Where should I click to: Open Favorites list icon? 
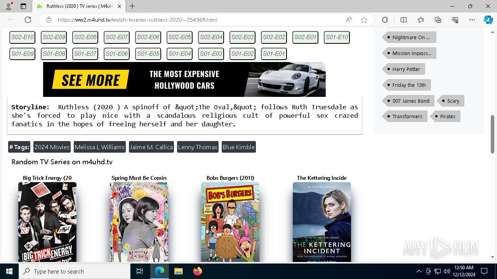[x=421, y=20]
